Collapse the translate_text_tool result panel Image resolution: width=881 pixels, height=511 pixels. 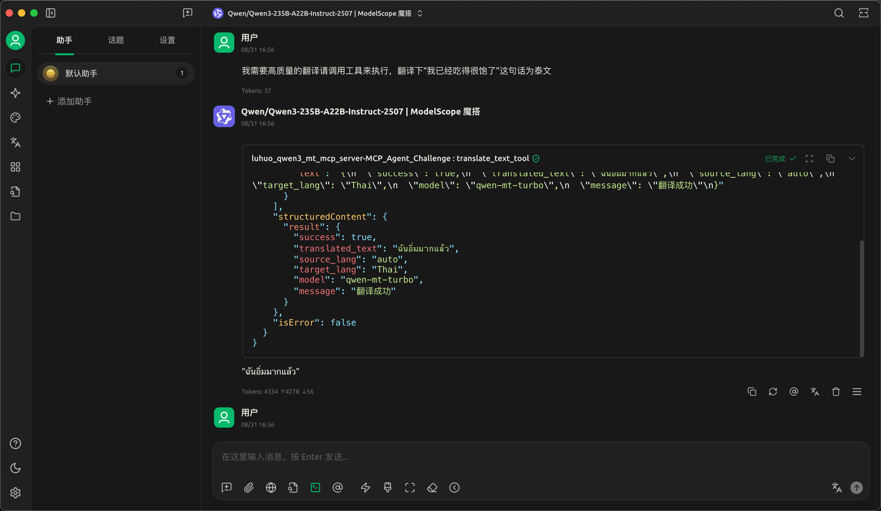pyautogui.click(x=852, y=159)
